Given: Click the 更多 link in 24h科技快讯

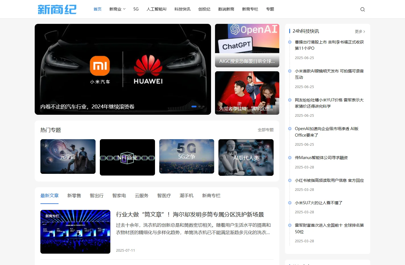Looking at the screenshot, I should [360, 32].
